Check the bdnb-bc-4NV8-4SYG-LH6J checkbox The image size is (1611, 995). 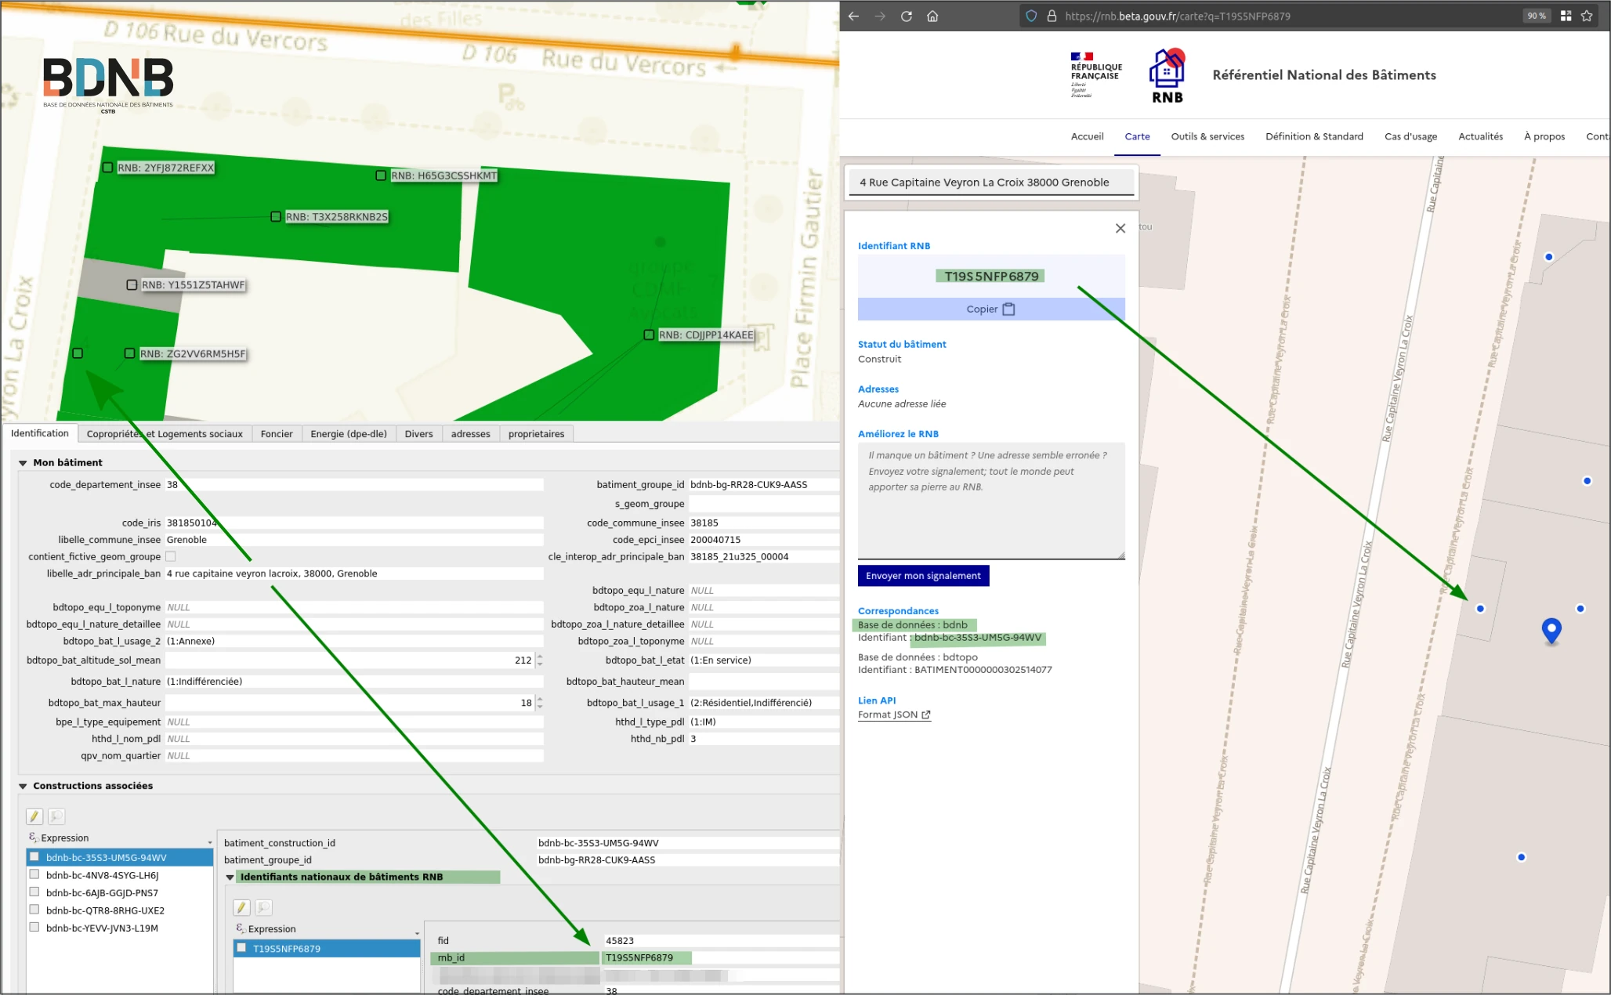tap(34, 875)
